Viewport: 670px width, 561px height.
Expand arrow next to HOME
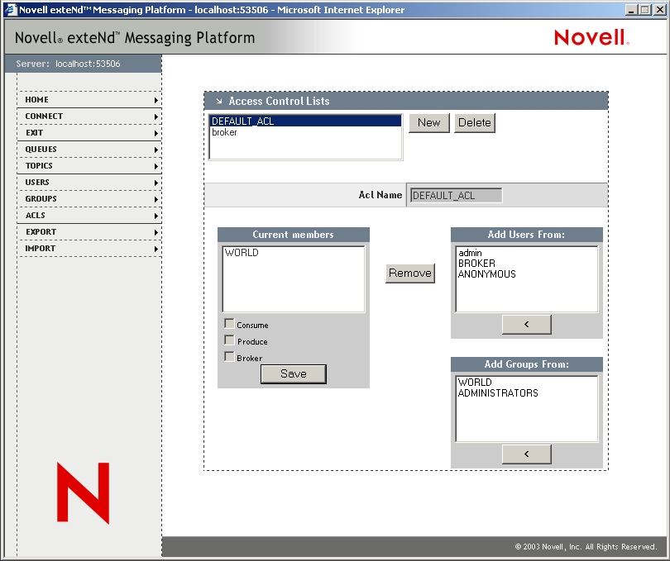(156, 100)
